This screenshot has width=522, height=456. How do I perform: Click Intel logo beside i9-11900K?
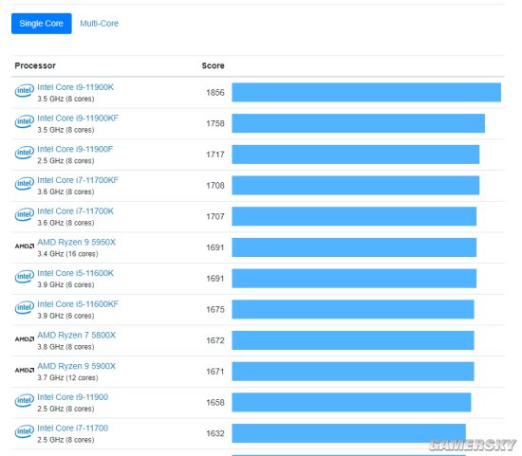coord(25,90)
